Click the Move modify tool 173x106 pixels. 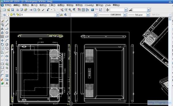pos(2,41)
